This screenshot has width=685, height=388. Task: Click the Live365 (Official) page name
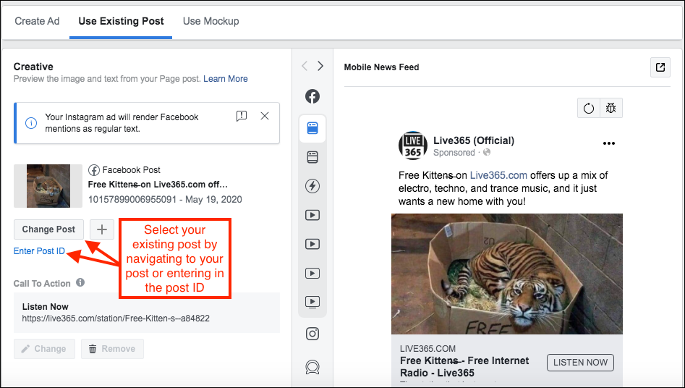pos(474,140)
